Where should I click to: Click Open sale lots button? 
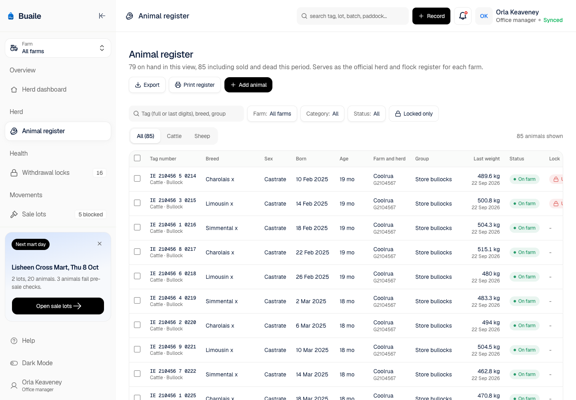58,306
